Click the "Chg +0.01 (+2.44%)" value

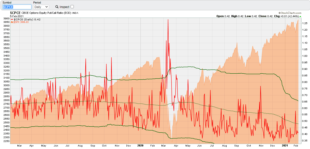(286, 16)
